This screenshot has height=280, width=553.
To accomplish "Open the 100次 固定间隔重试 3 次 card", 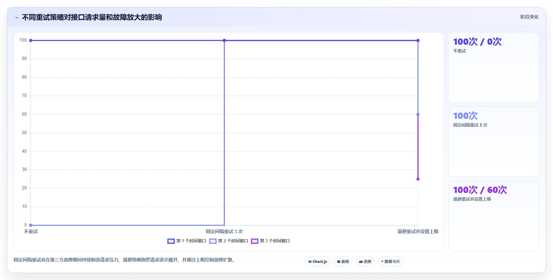I will pyautogui.click(x=494, y=142).
